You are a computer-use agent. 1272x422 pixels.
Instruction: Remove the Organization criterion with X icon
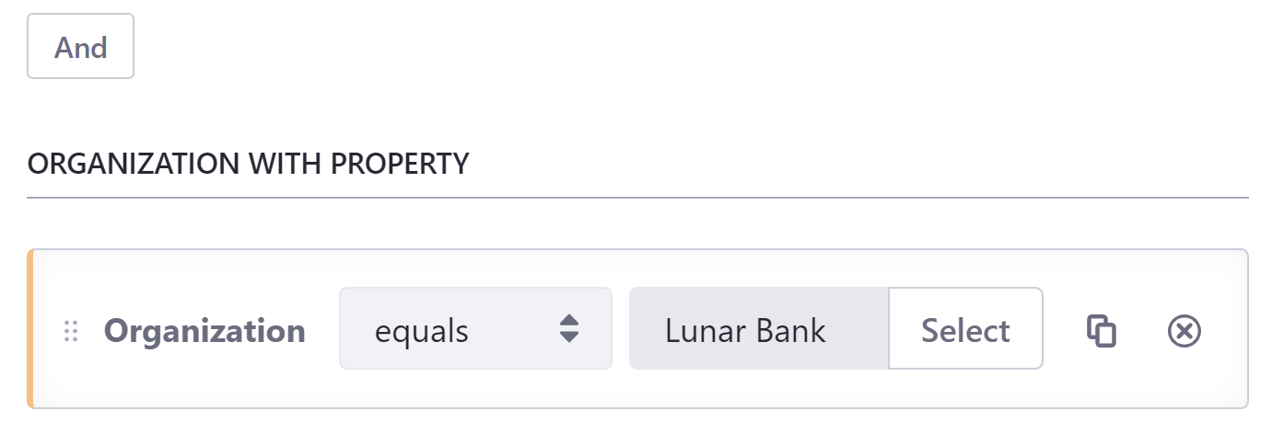[1184, 331]
